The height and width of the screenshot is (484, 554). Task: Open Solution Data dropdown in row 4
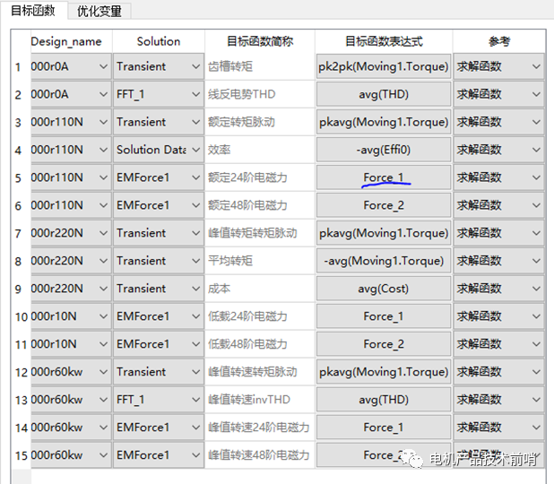(x=159, y=150)
